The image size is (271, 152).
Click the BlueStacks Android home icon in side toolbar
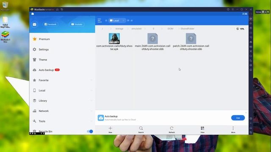tap(251, 128)
